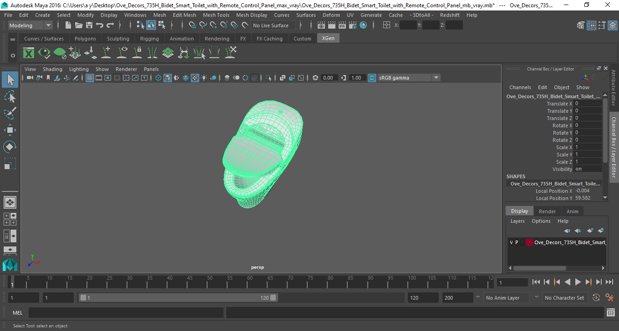Open the shelf tabs list icon
Screen dimensions: 619x331
click(13, 39)
